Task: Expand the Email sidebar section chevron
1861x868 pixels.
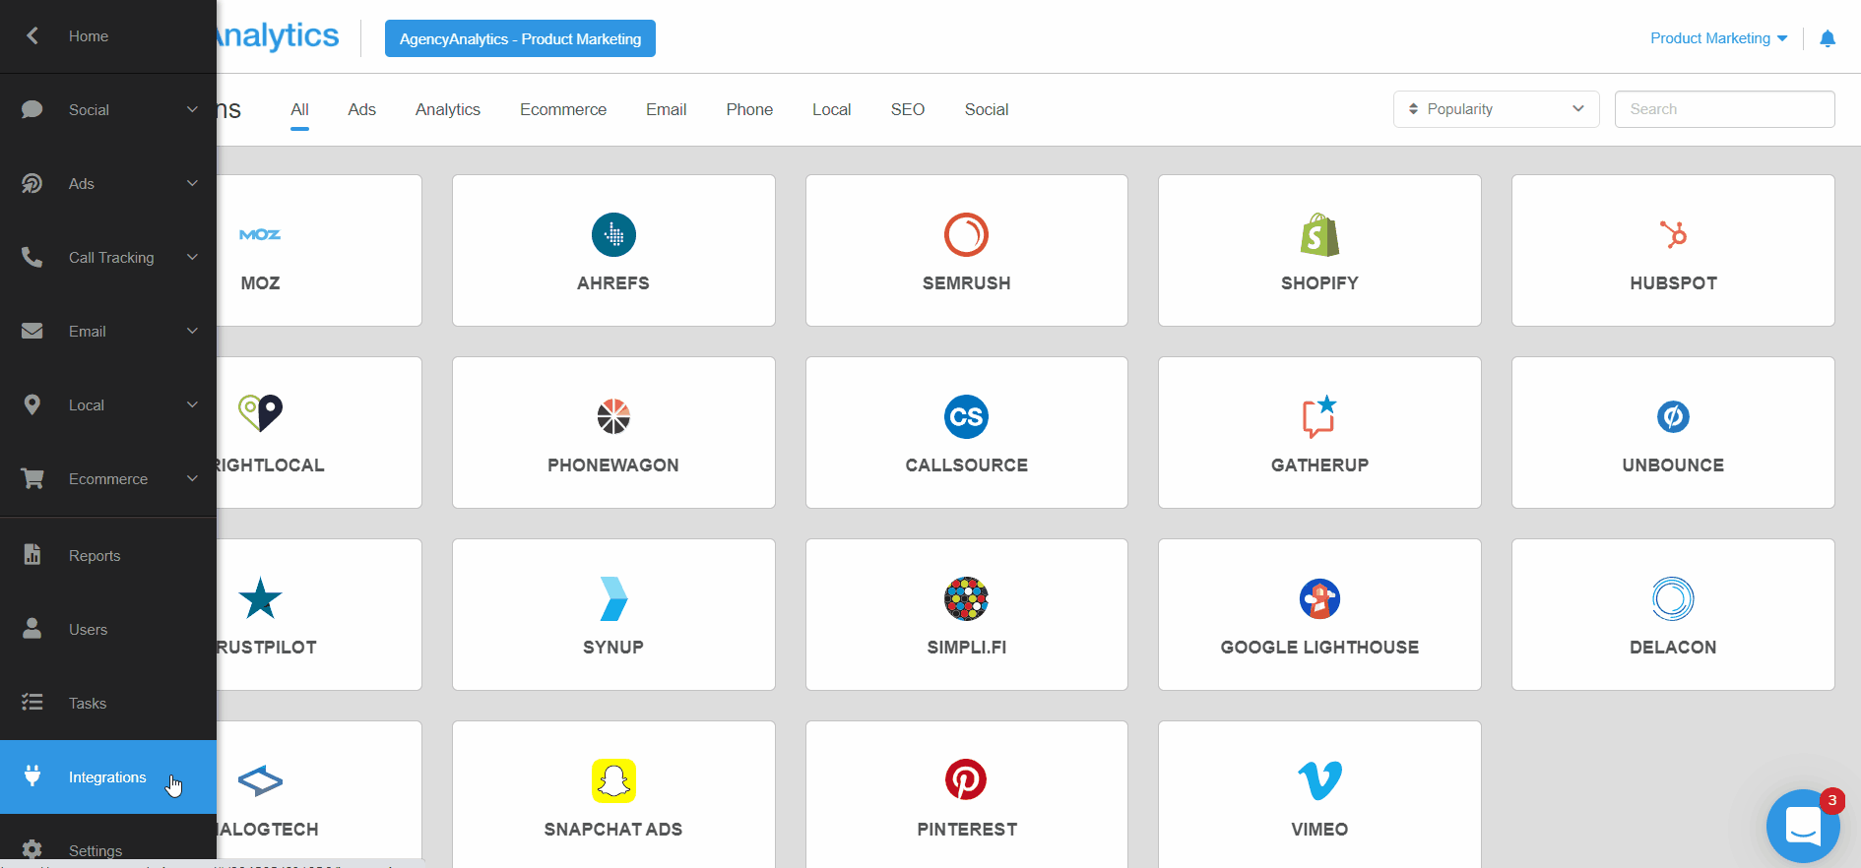Action: (192, 331)
